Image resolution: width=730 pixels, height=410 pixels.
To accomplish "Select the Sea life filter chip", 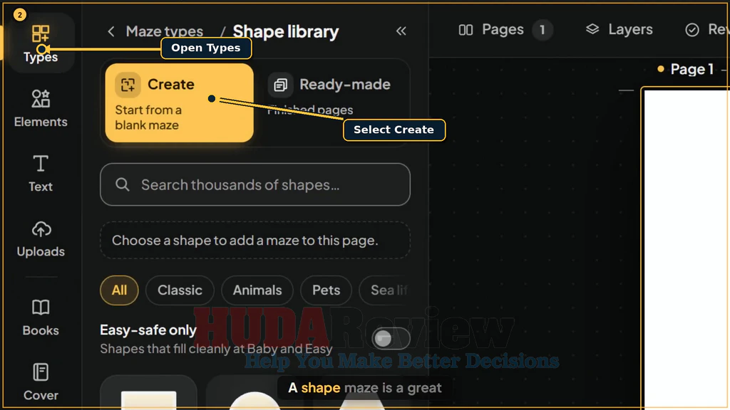I will 386,290.
